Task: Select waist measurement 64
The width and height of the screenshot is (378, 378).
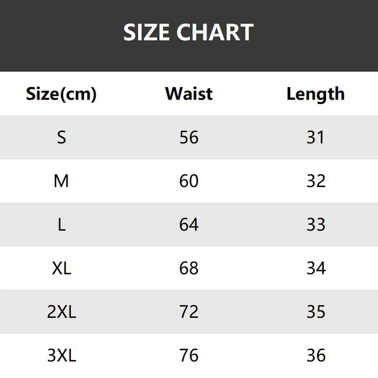Action: point(189,224)
